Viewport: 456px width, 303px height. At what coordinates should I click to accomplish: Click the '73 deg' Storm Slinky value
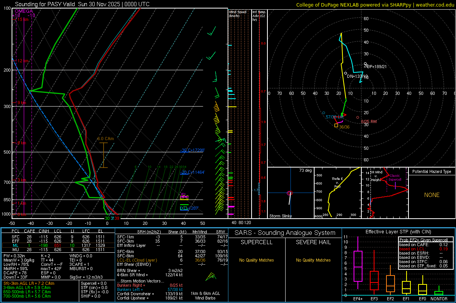point(305,170)
